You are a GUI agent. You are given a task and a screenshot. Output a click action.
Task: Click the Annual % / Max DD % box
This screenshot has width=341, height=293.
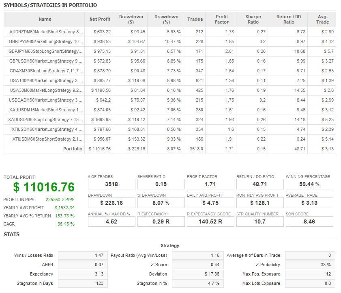(x=112, y=222)
